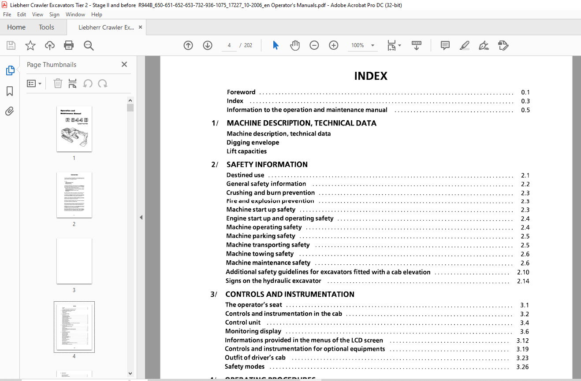Viewport: 581px width, 381px height.
Task: Open the Attachments paperclip icon
Action: (x=10, y=111)
